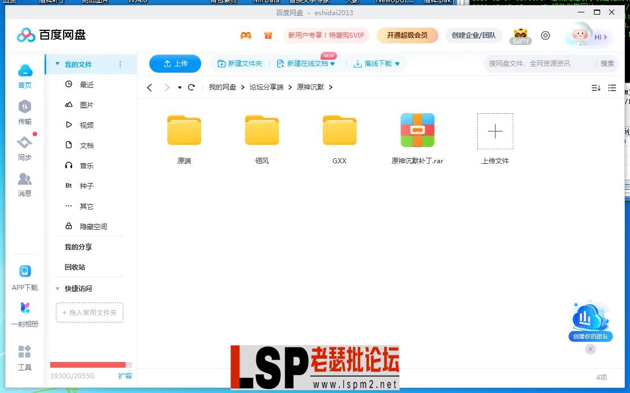630x393 pixels.
Task: Click the more options dots beside 我的文件
Action: click(120, 64)
